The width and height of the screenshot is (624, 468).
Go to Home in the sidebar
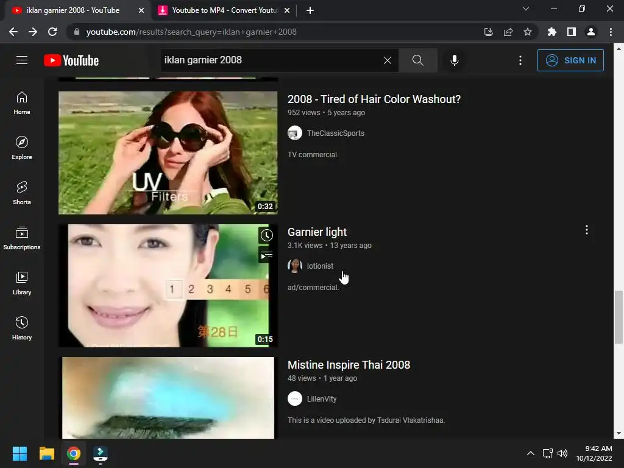click(x=22, y=102)
